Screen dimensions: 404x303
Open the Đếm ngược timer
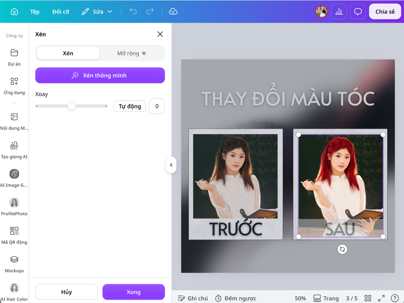pyautogui.click(x=235, y=298)
